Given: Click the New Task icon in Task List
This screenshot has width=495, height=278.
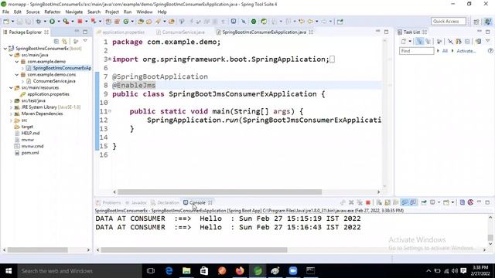Looking at the screenshot, I should pos(404,41).
